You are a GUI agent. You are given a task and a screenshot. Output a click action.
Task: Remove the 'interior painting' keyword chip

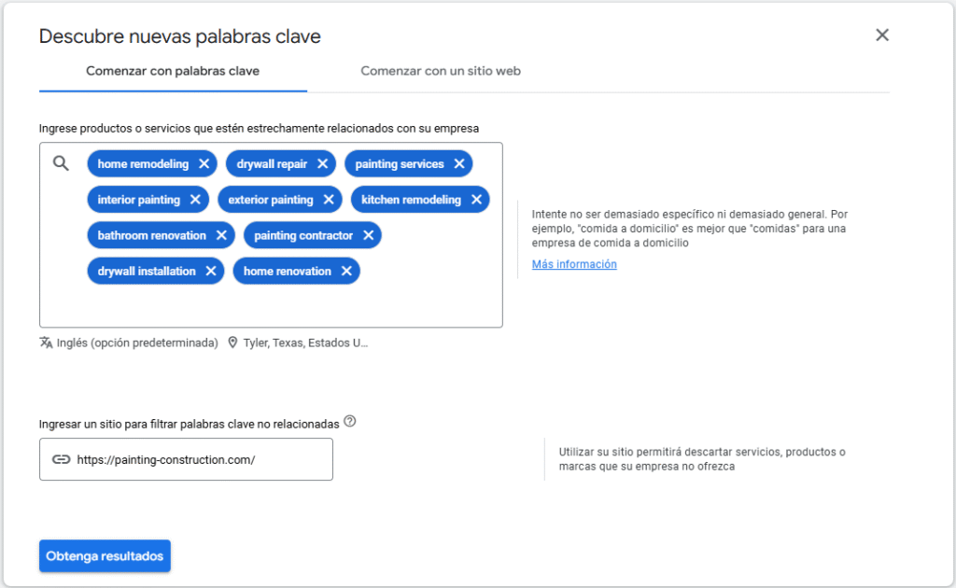click(195, 200)
